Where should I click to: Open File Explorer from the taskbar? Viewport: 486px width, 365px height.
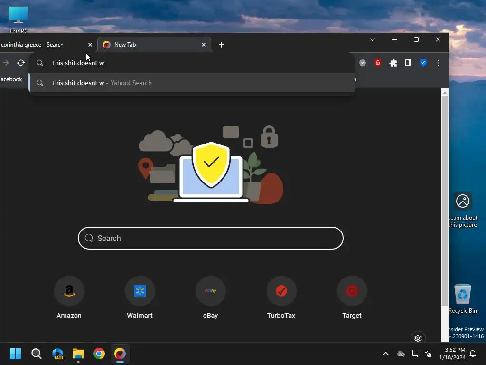[x=78, y=354]
